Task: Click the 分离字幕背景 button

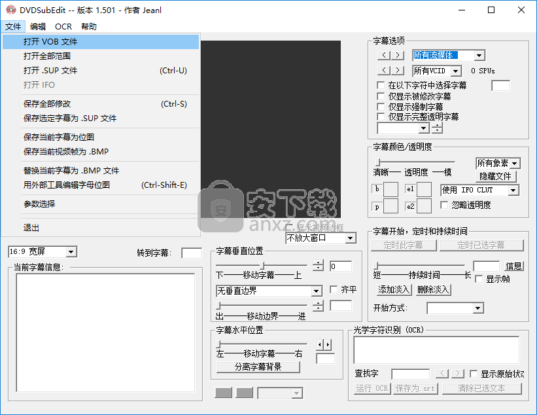Action: [258, 367]
